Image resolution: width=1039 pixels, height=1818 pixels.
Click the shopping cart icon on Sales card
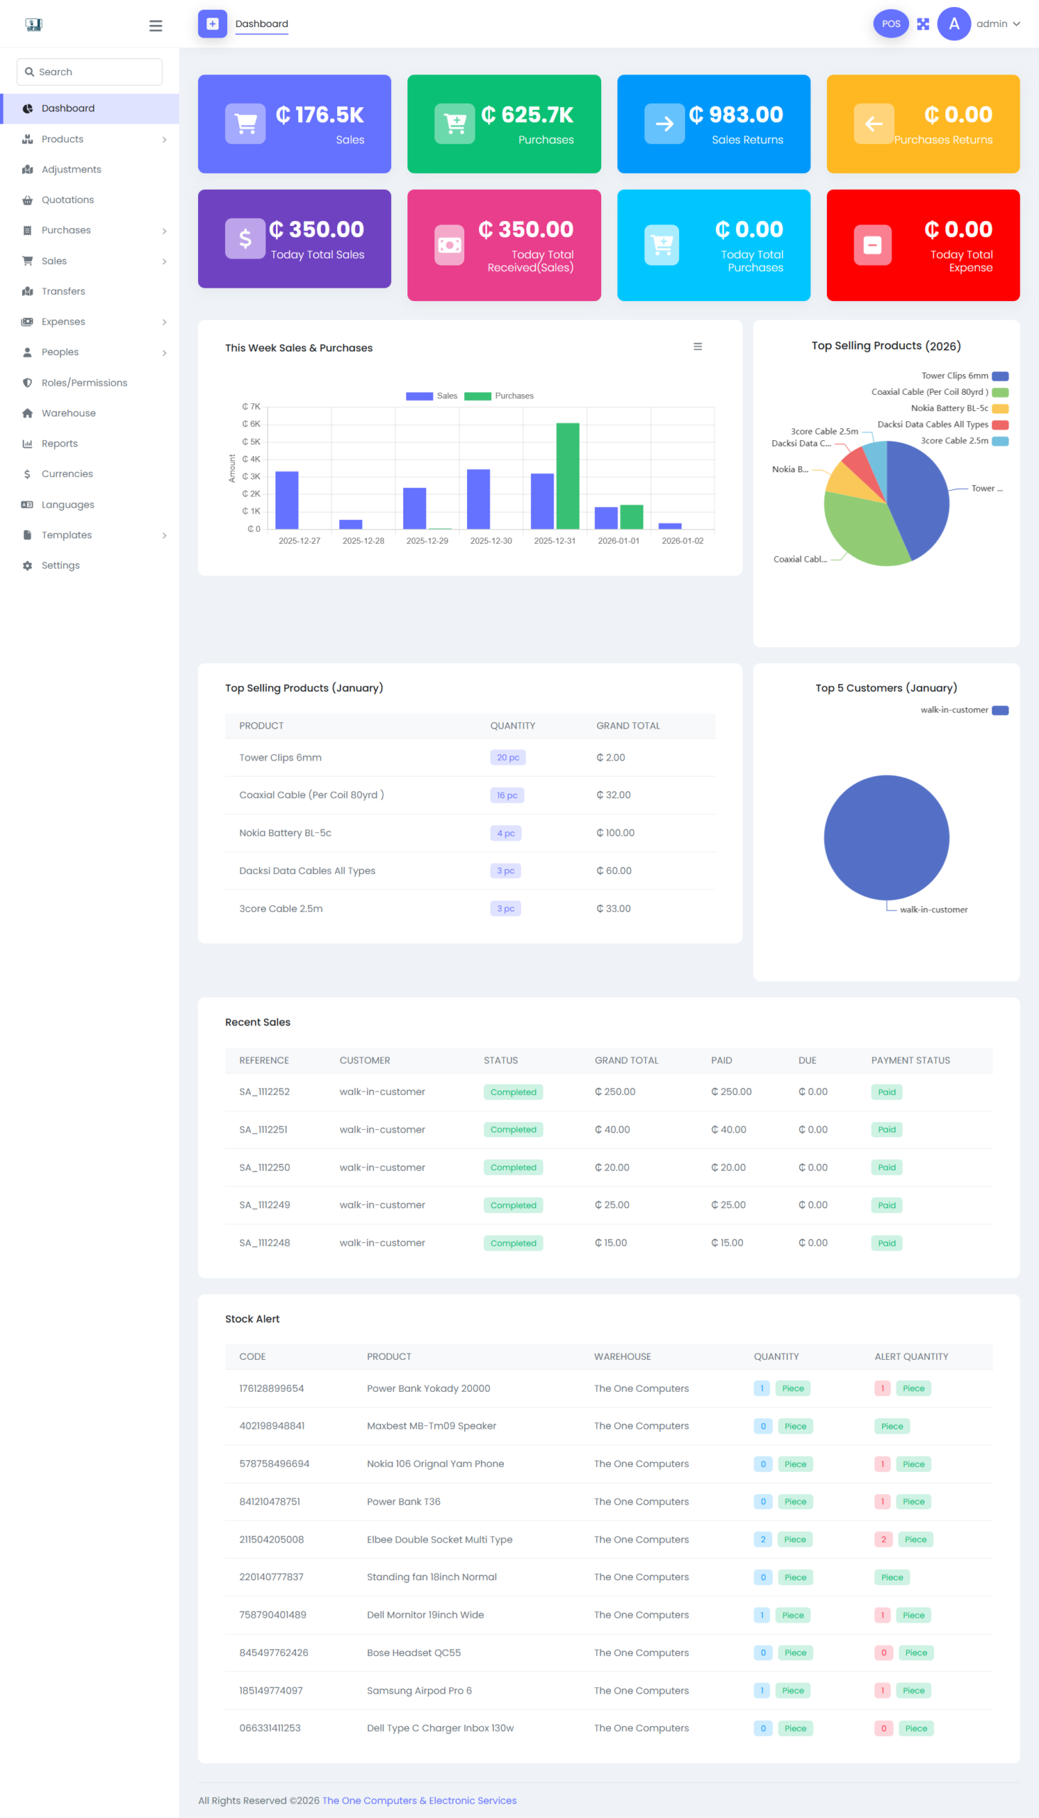click(246, 124)
